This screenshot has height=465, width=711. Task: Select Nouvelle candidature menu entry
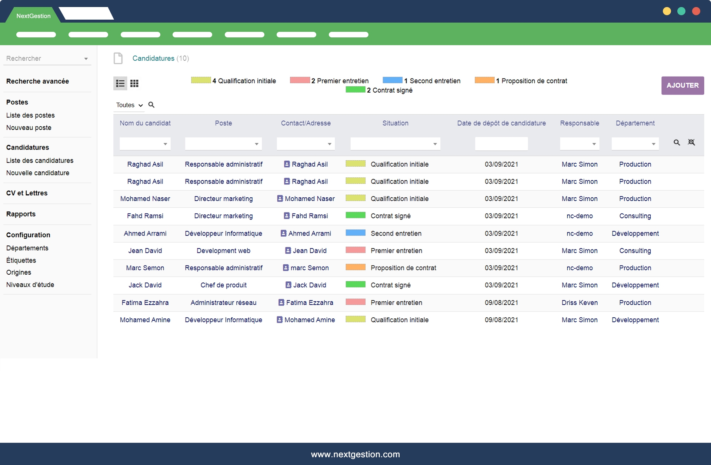coord(38,173)
